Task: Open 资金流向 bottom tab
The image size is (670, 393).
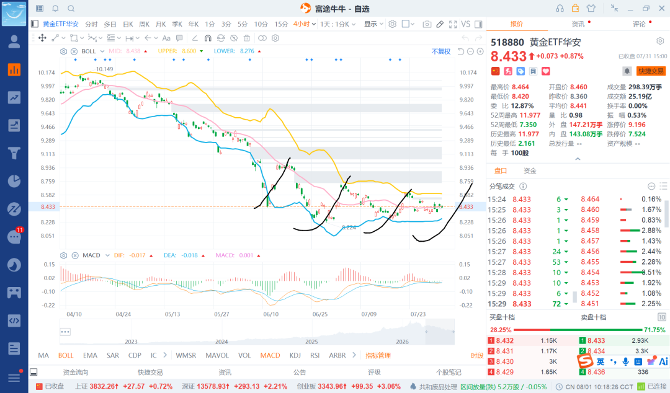Action: coord(75,372)
